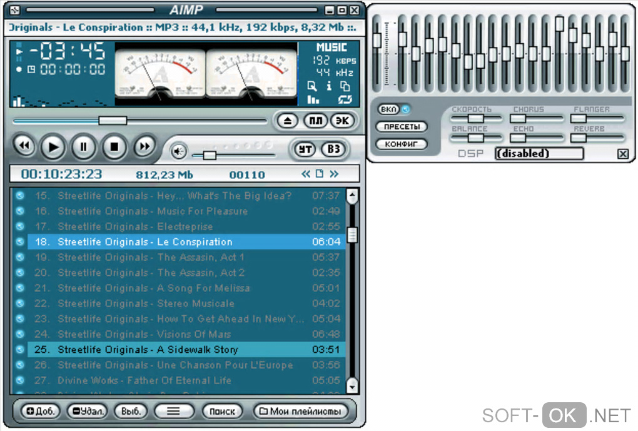Select track 19 The Assasin, Act 1

click(x=186, y=257)
